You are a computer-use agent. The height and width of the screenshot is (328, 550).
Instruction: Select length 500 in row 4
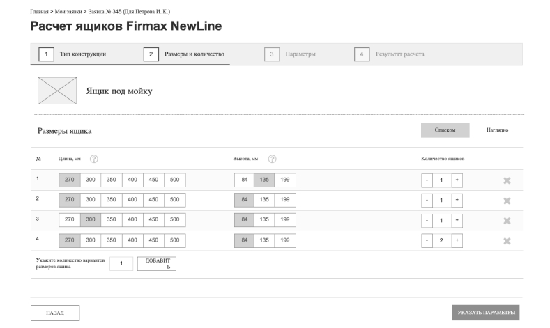[175, 240]
